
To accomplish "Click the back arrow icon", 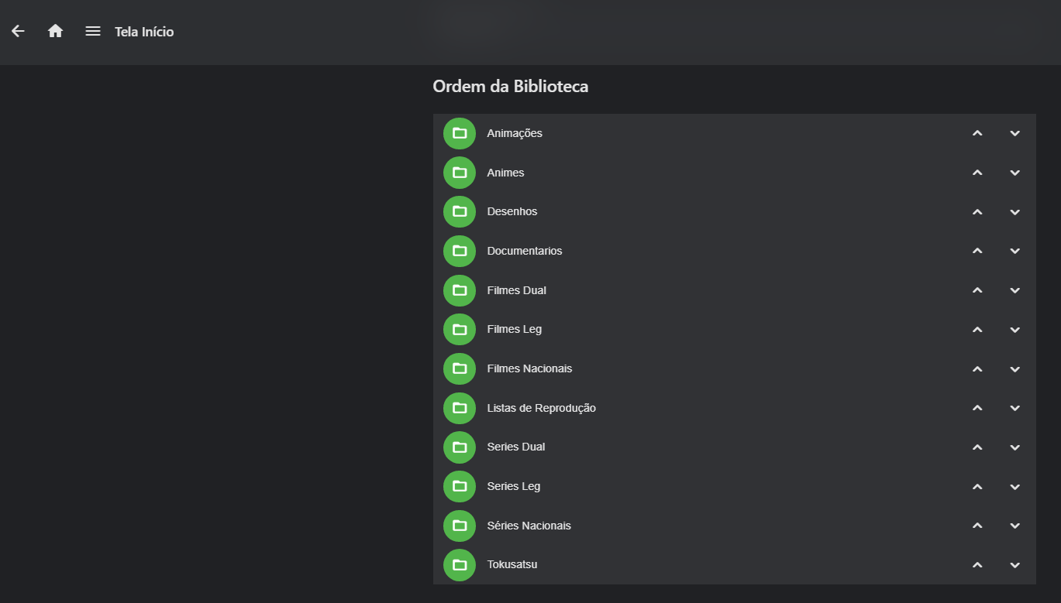I will pyautogui.click(x=18, y=31).
